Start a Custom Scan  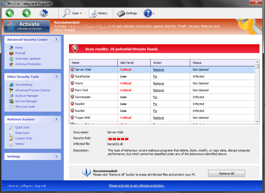pyautogui.click(x=24, y=138)
